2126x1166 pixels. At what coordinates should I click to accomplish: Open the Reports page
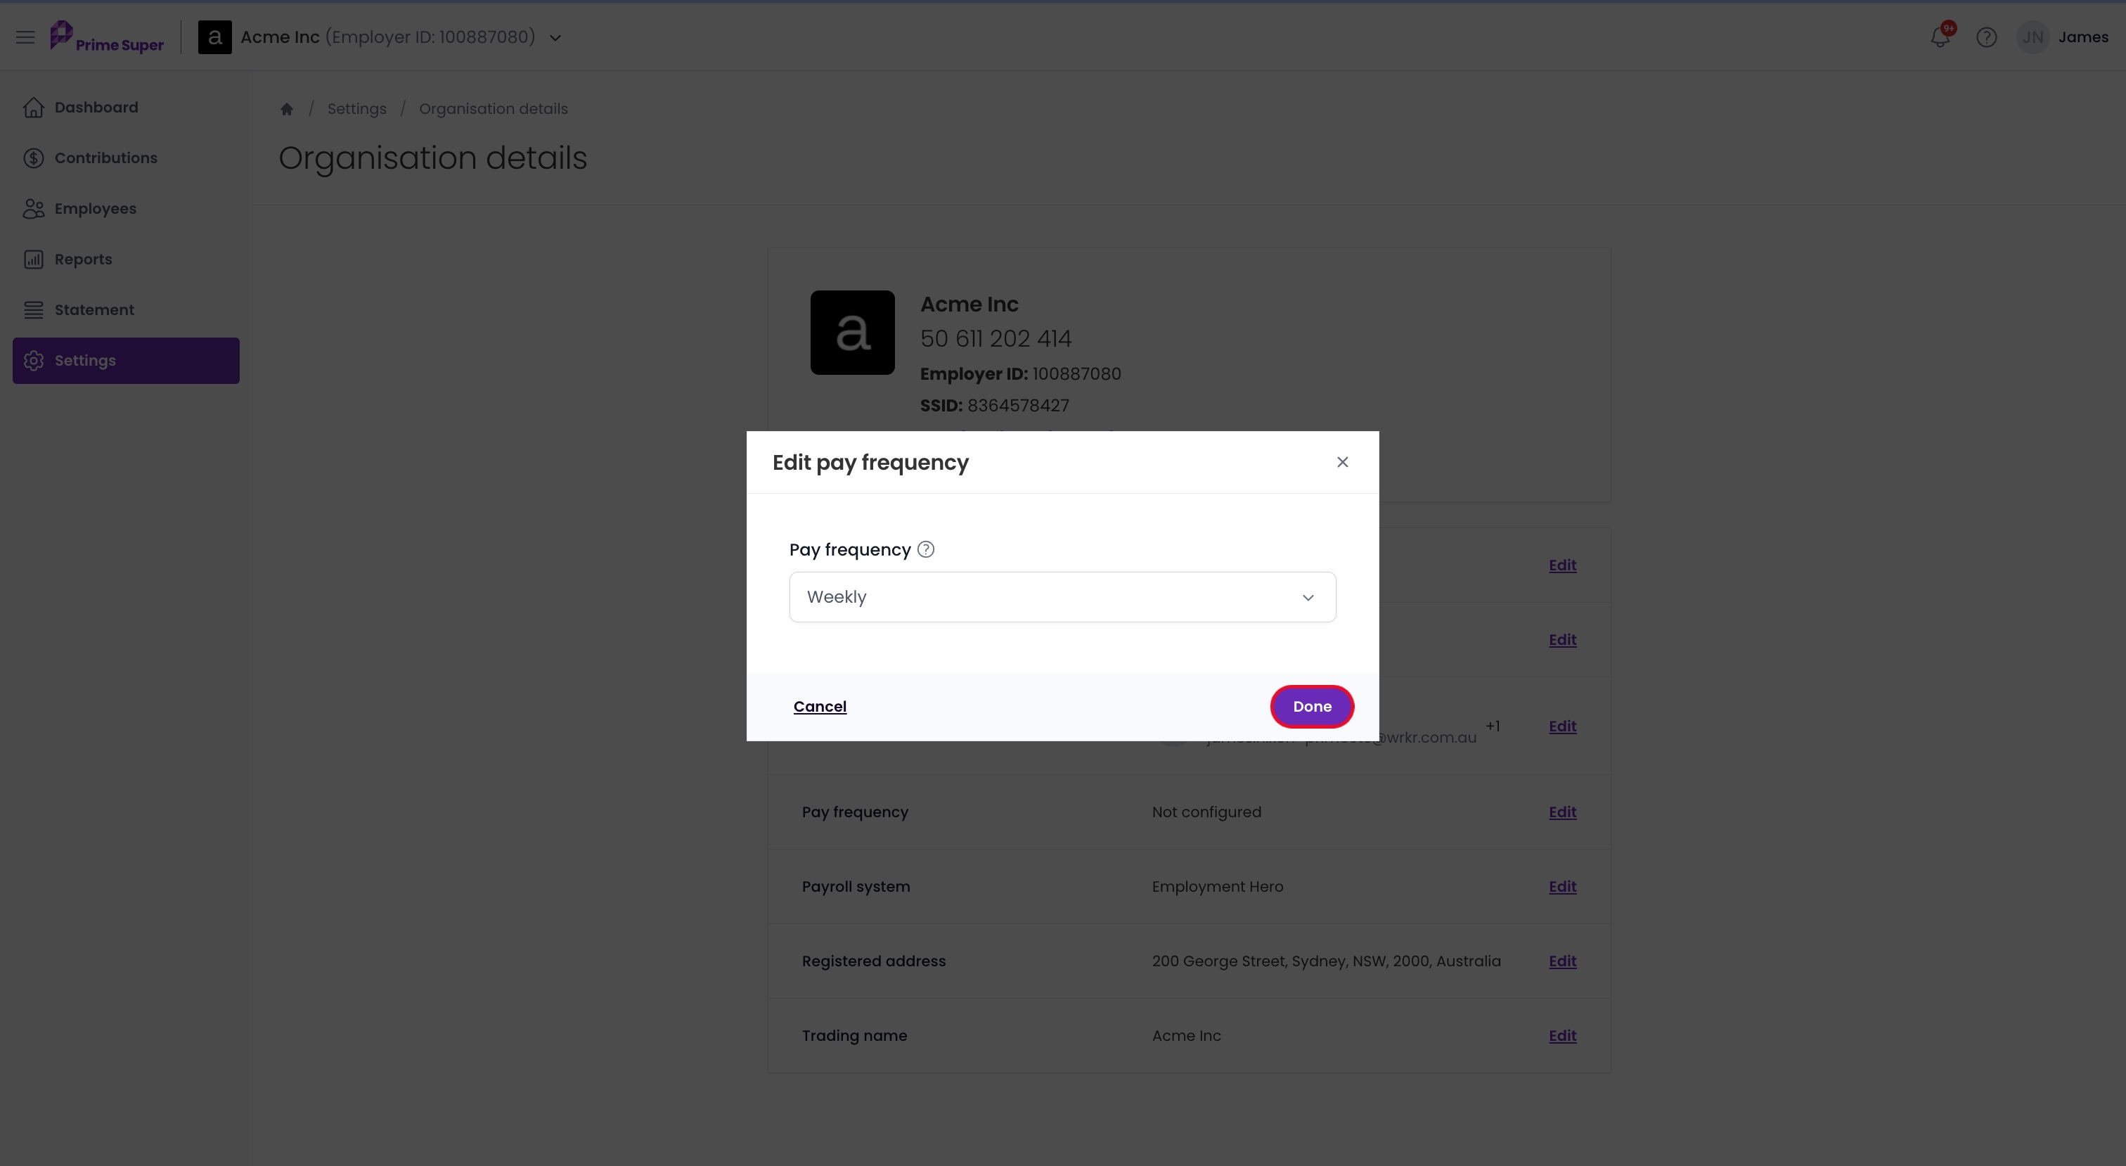pyautogui.click(x=125, y=260)
